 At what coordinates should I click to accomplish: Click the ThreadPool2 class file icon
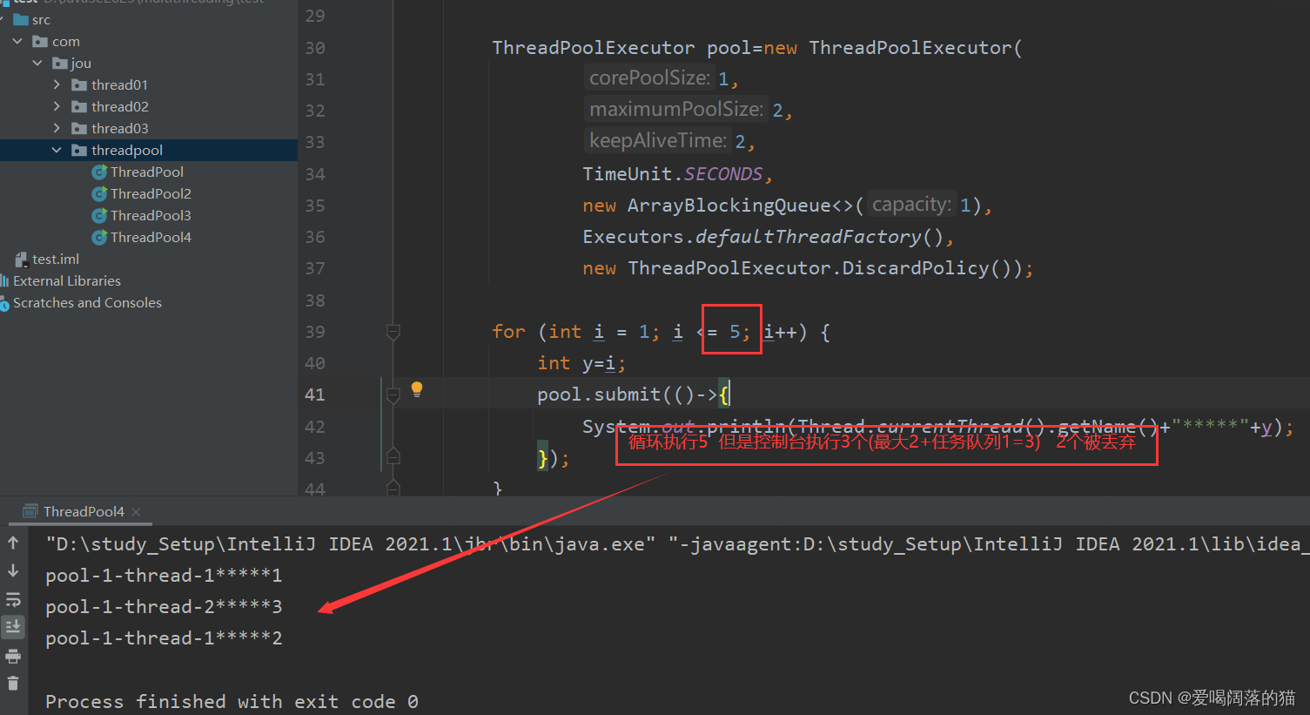pyautogui.click(x=99, y=193)
